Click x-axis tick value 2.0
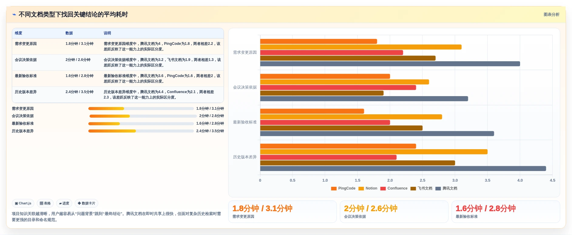The width and height of the screenshot is (572, 235). (x=390, y=180)
